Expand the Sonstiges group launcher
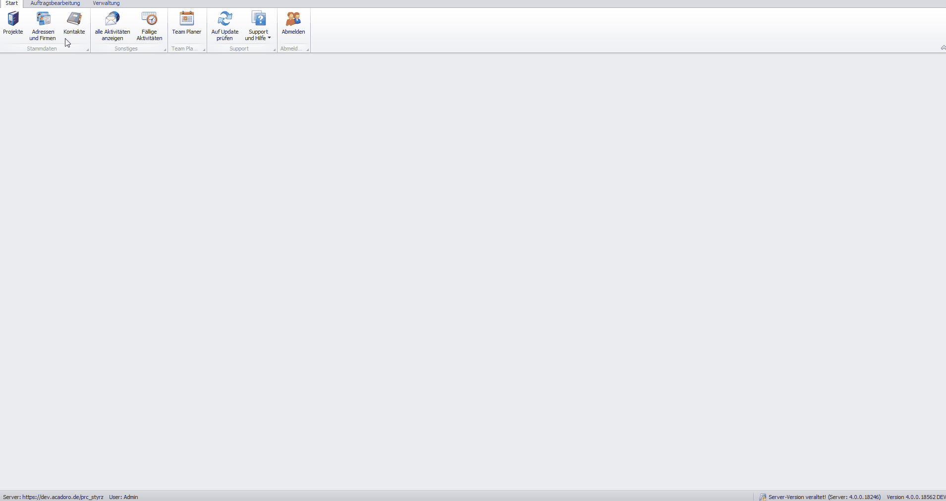 (165, 50)
